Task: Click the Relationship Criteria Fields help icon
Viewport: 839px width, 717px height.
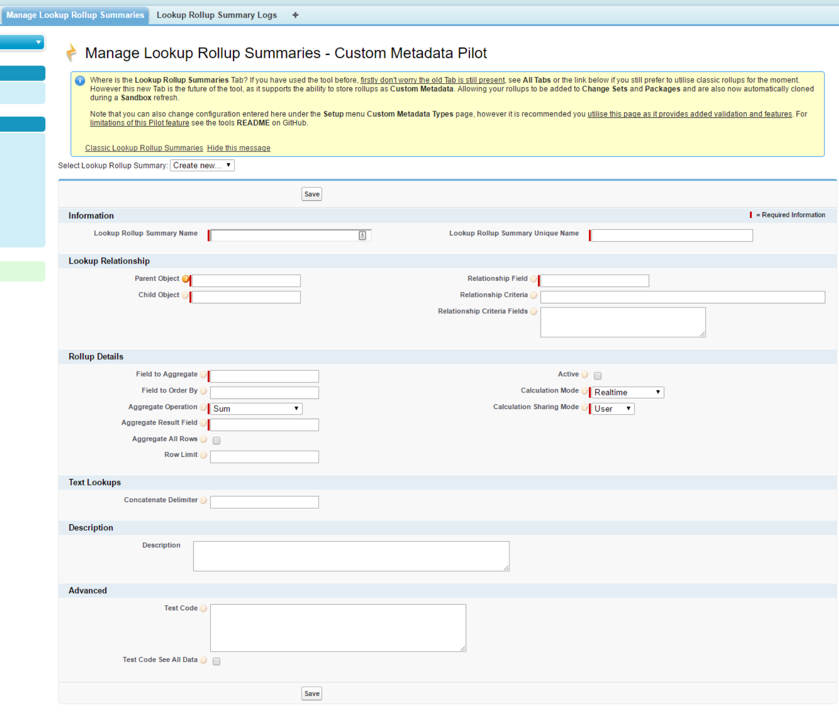Action: 533,312
